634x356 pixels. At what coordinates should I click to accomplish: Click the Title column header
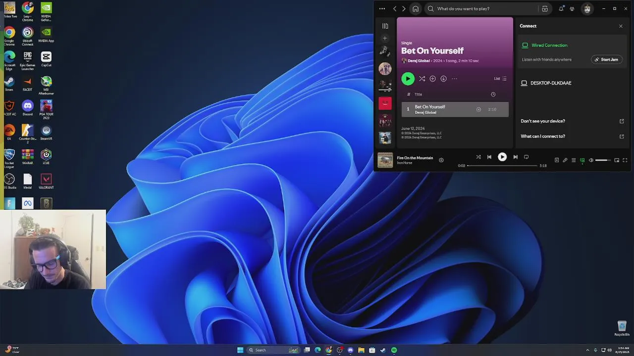[418, 94]
